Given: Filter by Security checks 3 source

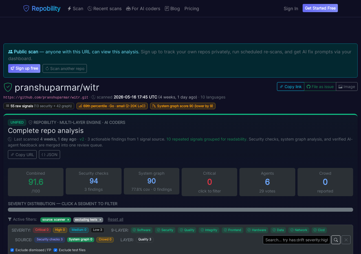Looking at the screenshot, I should pos(50,240).
